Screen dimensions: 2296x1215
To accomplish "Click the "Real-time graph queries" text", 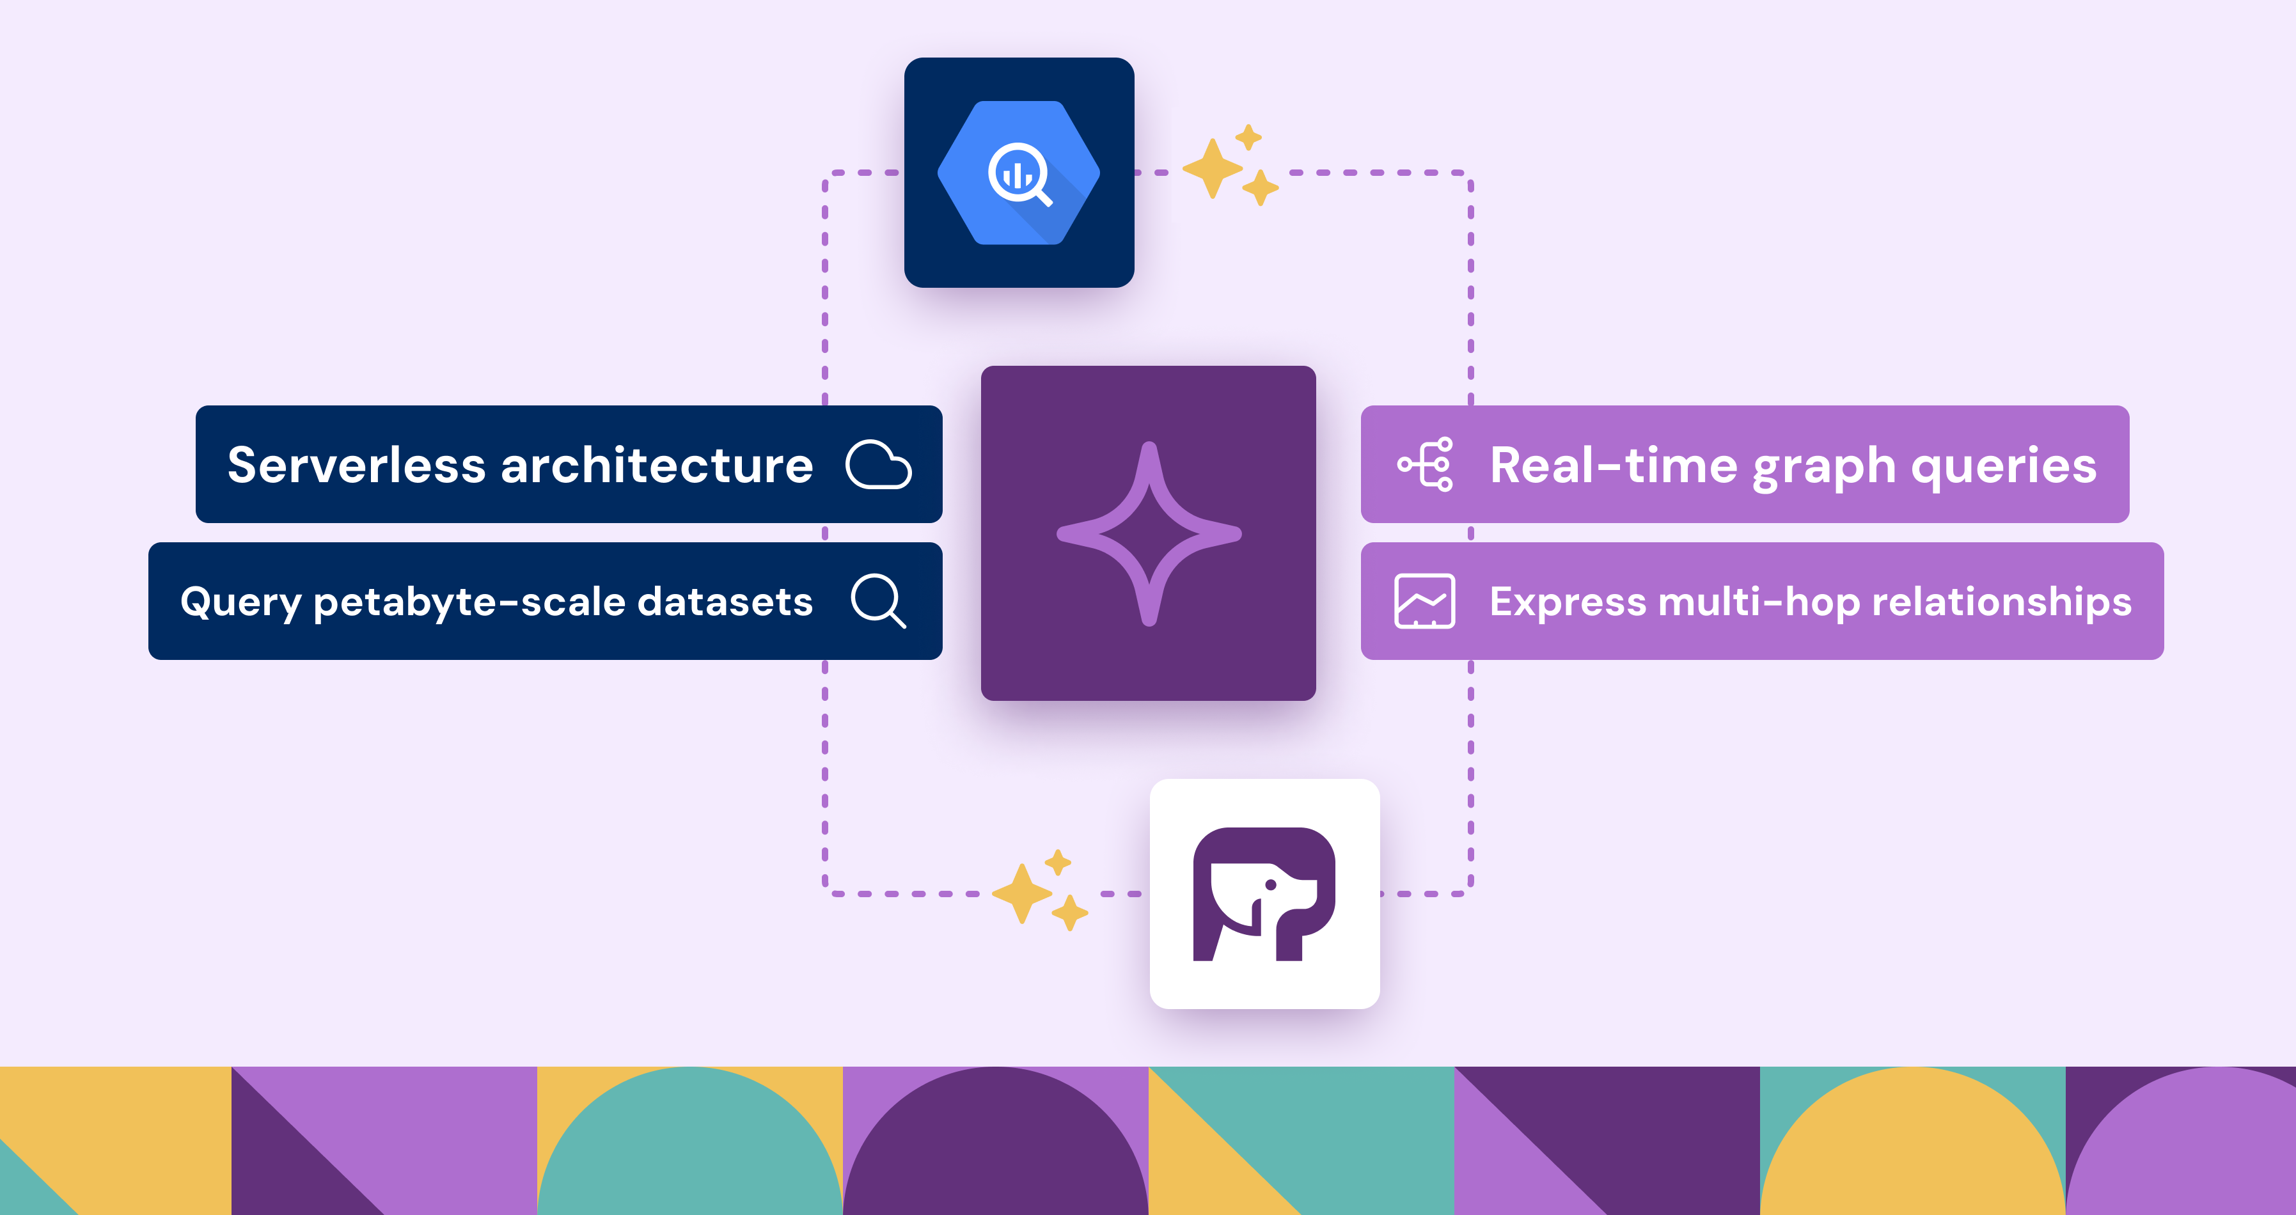I will coord(1793,466).
